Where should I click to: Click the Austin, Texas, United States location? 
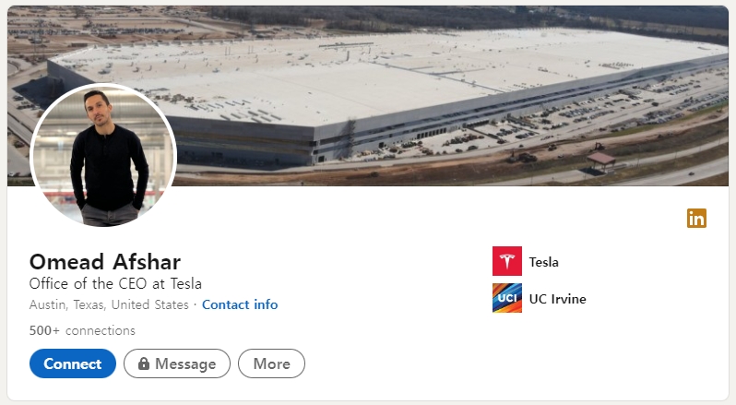click(x=109, y=304)
